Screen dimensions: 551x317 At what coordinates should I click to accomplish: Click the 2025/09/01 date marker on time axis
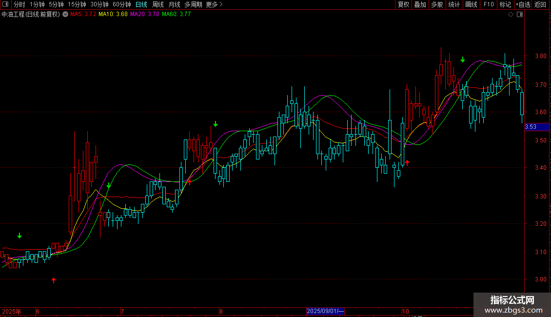pos(325,311)
